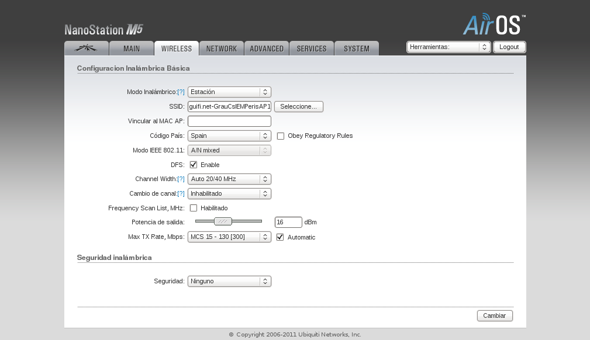The height and width of the screenshot is (340, 590).
Task: Open the Herramientas tools dropdown
Action: click(x=448, y=47)
